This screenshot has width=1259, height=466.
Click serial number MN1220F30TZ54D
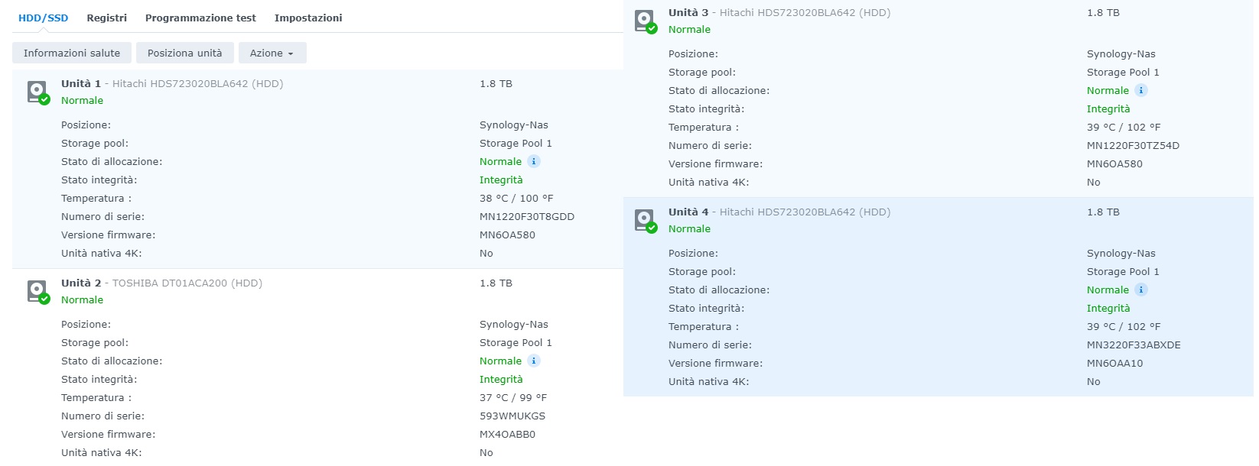pyautogui.click(x=1133, y=145)
